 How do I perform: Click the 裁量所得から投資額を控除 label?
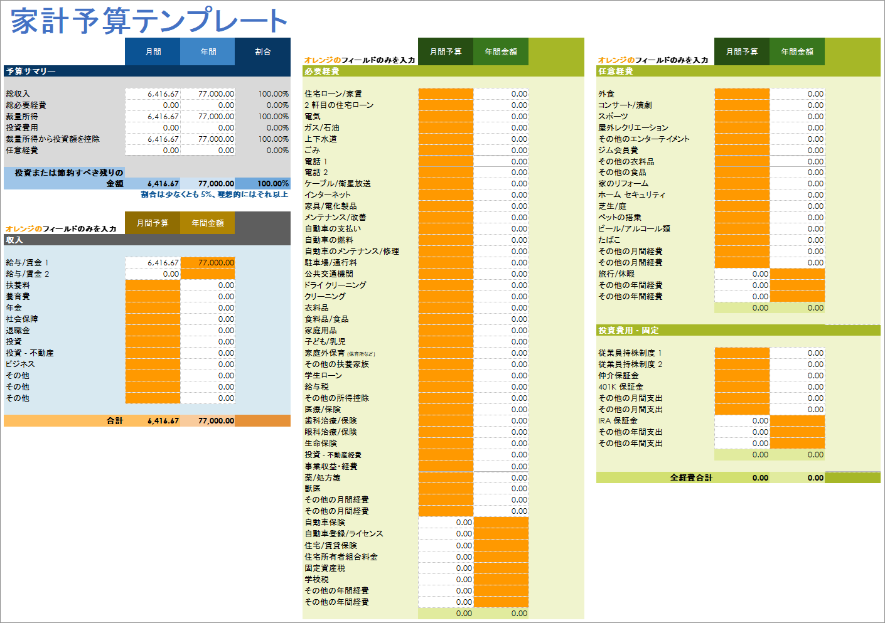pyautogui.click(x=53, y=139)
